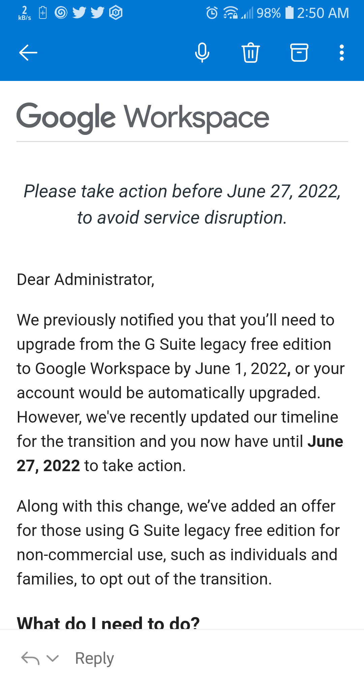Image resolution: width=364 pixels, height=686 pixels.
Task: Tap the Wi-Fi status icon
Action: coord(231,13)
